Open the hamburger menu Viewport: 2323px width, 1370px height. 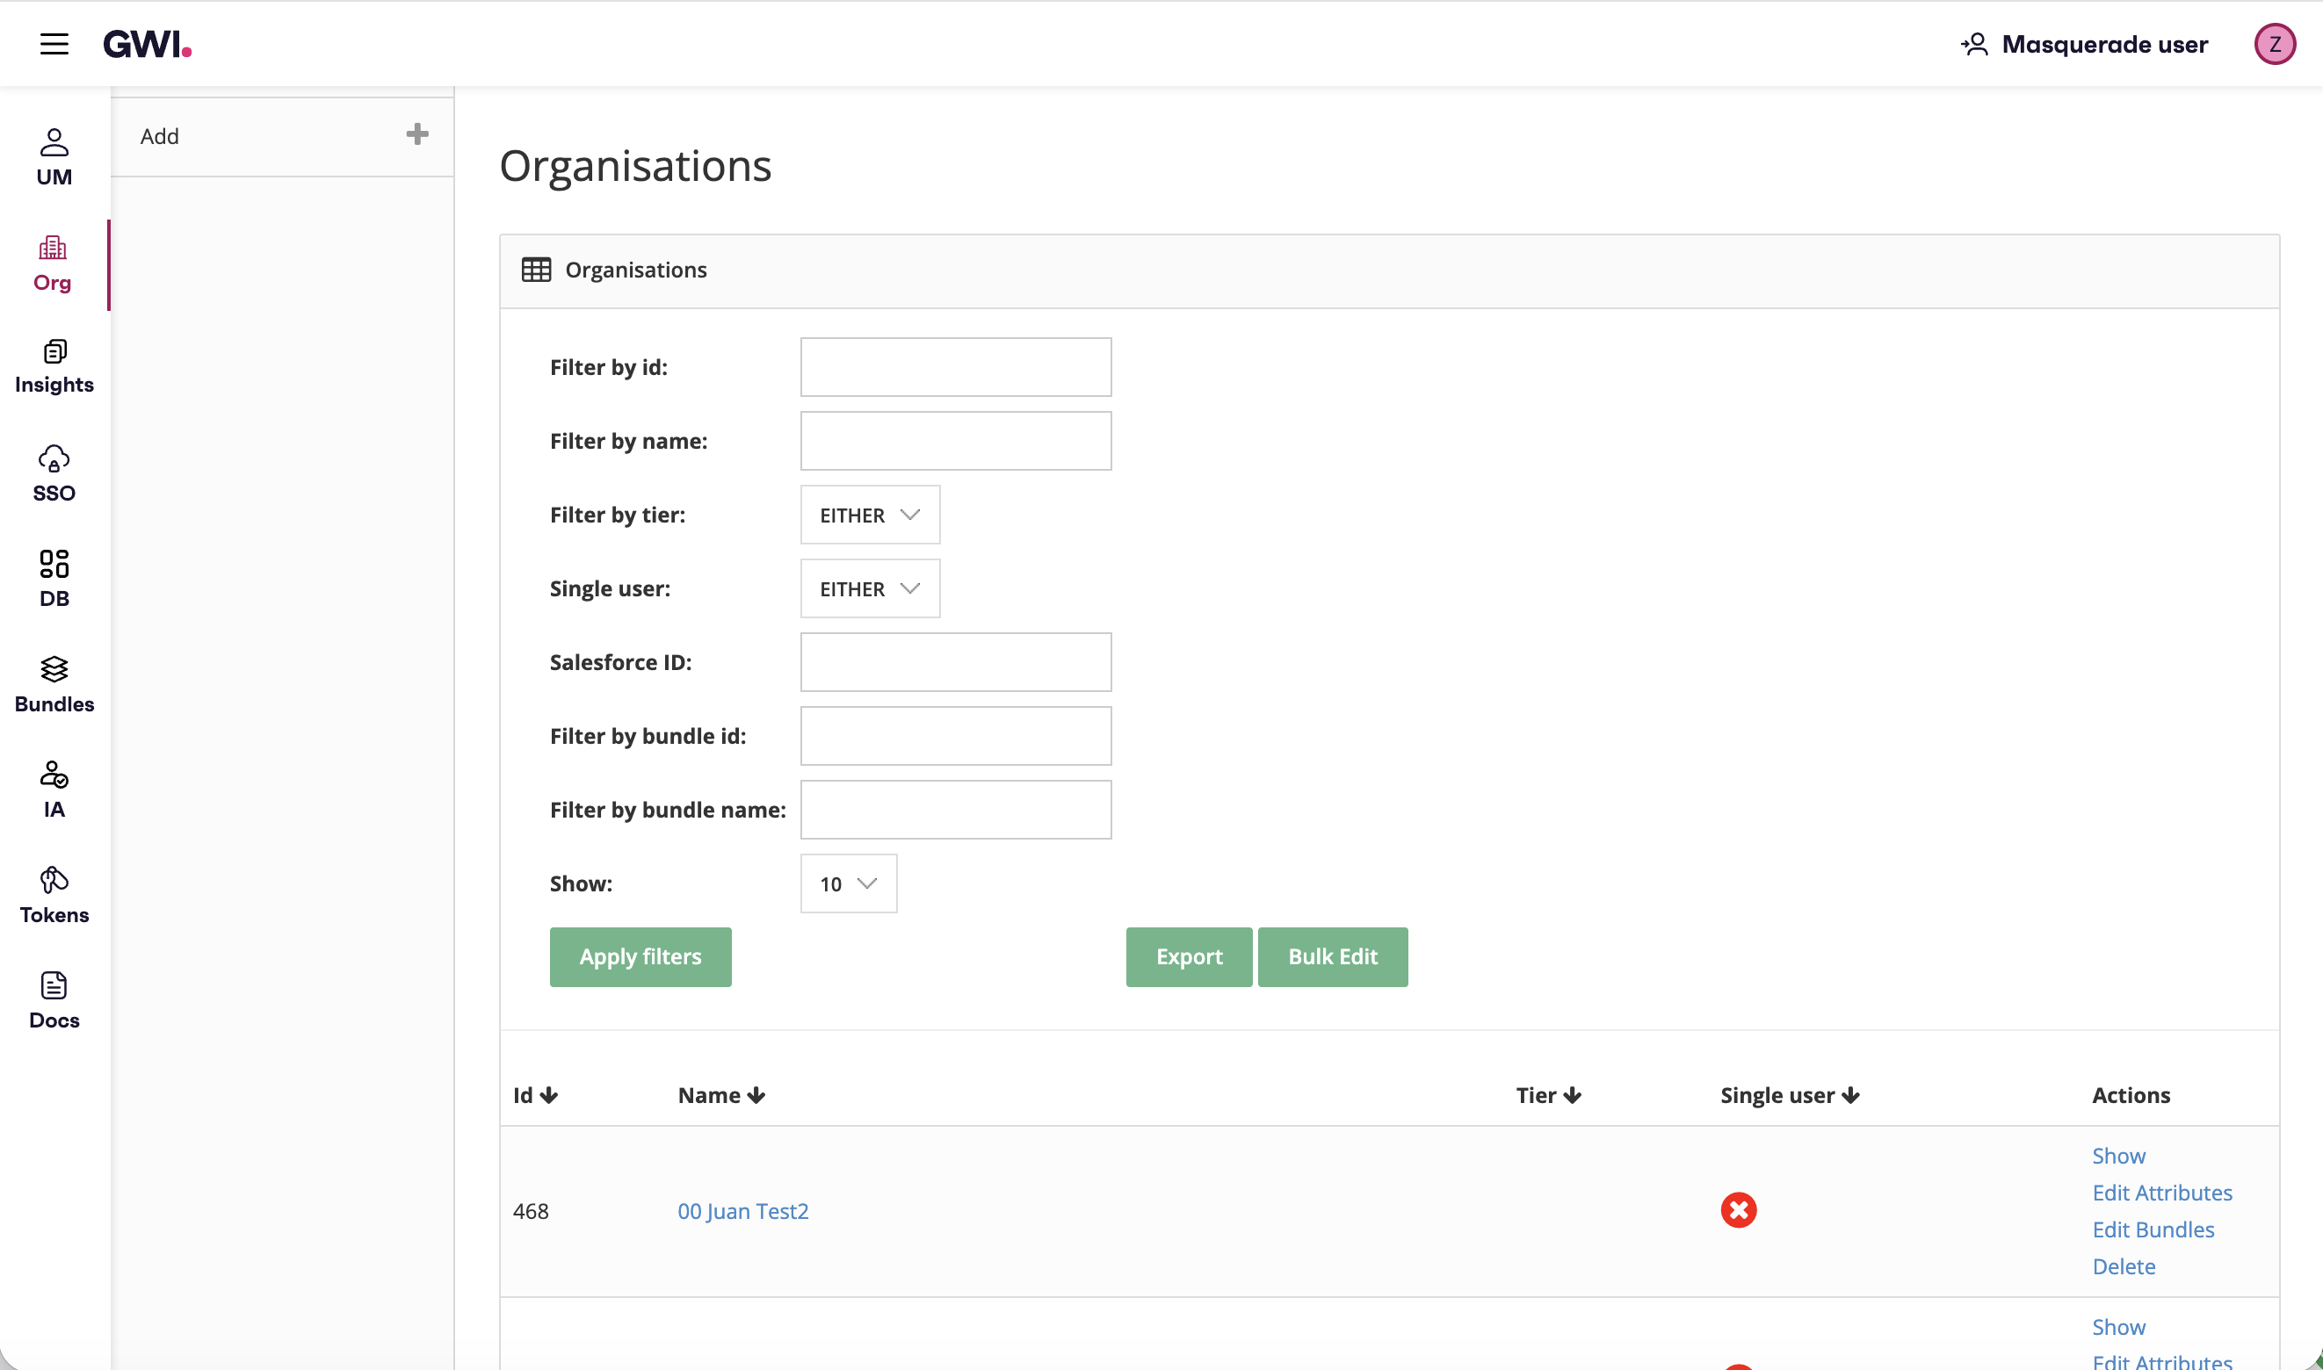point(54,43)
